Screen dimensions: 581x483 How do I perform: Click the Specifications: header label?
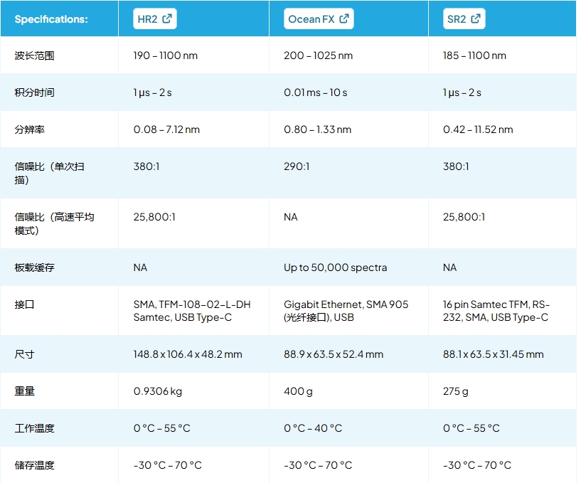(51, 19)
